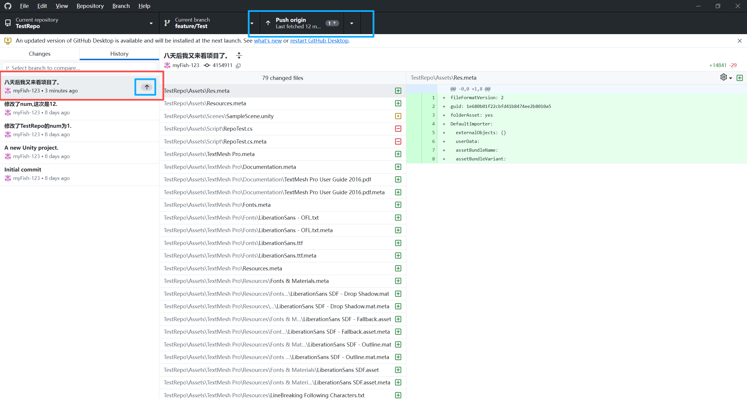
Task: Click the modified icon for SampleScene.unity
Action: tap(398, 116)
